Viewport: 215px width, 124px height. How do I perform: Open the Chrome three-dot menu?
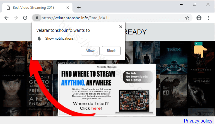tap(209, 18)
